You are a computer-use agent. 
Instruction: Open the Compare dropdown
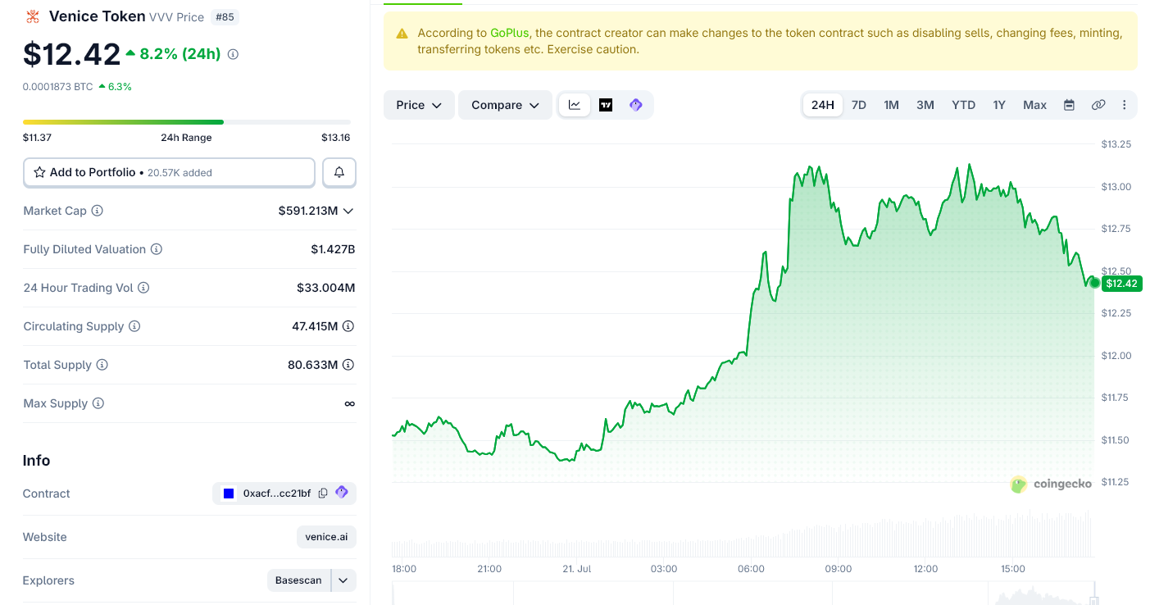[505, 105]
